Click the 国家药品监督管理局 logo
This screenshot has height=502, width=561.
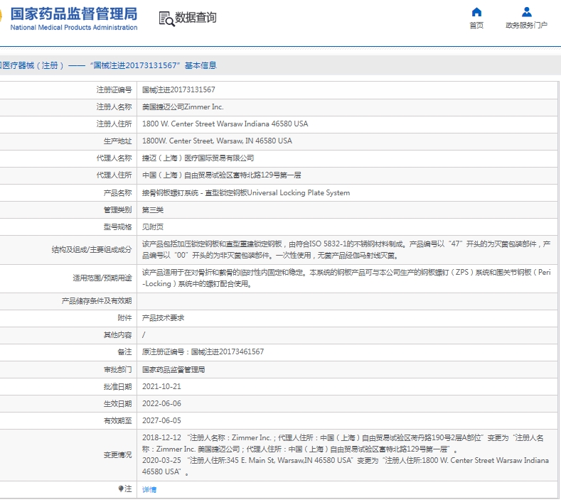click(x=74, y=14)
